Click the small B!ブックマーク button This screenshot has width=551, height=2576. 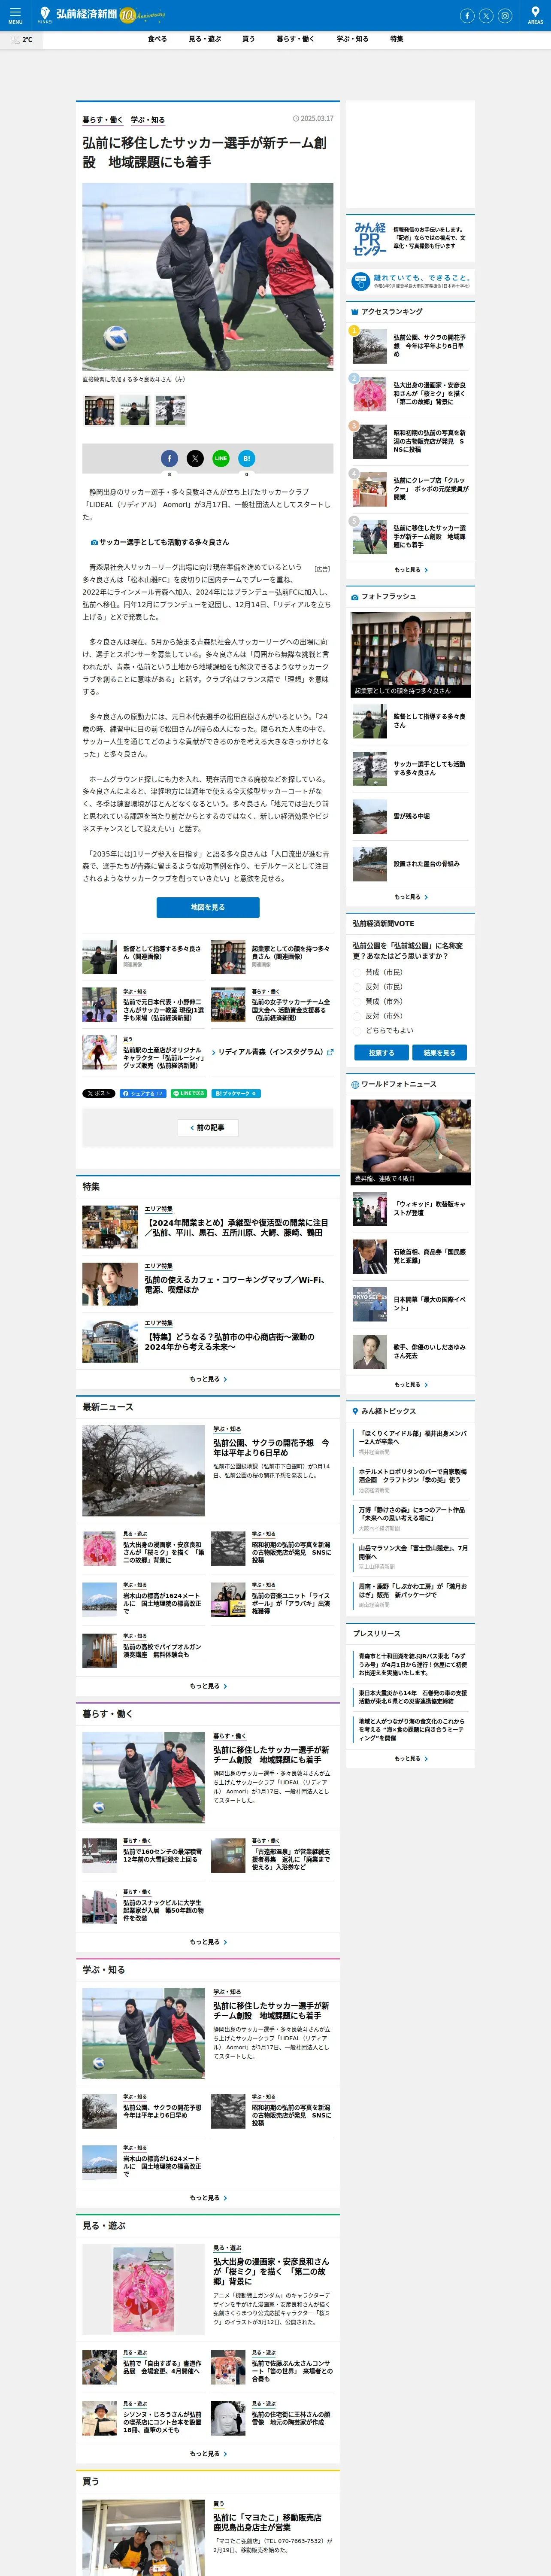(236, 1093)
